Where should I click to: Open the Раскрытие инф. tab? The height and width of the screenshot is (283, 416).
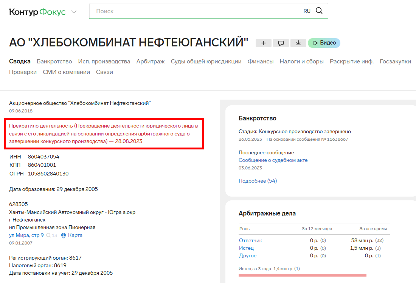tap(352, 62)
